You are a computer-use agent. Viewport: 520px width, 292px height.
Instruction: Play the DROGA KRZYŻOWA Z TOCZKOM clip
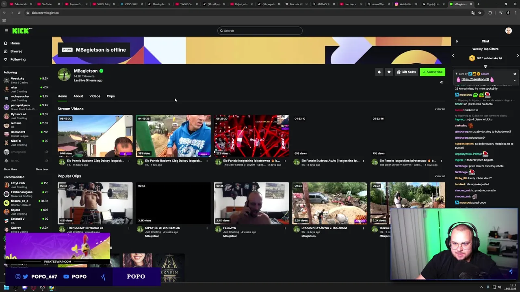click(329, 203)
